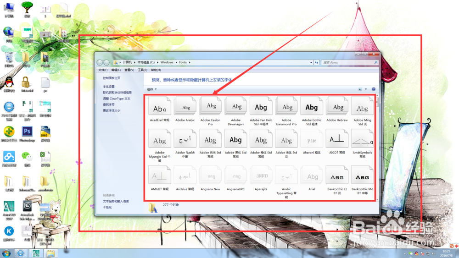Screen dimensions: 459x258
Task: Select the Adobe Naskh font
Action: click(x=185, y=144)
